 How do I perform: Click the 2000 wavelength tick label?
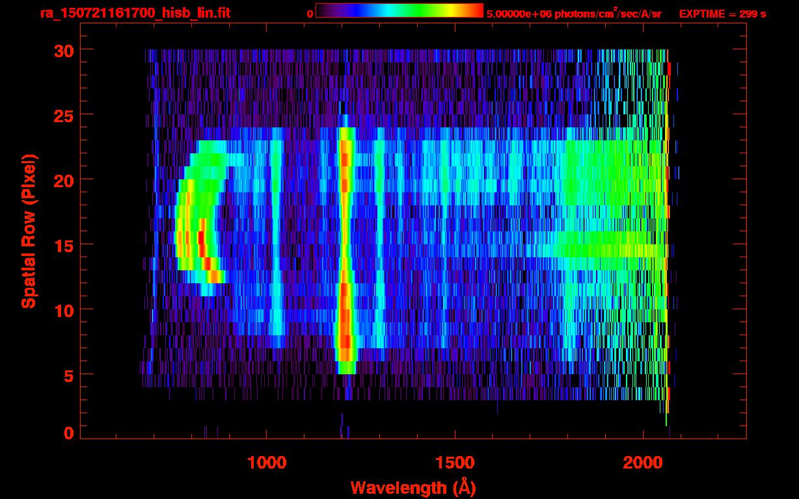[643, 462]
